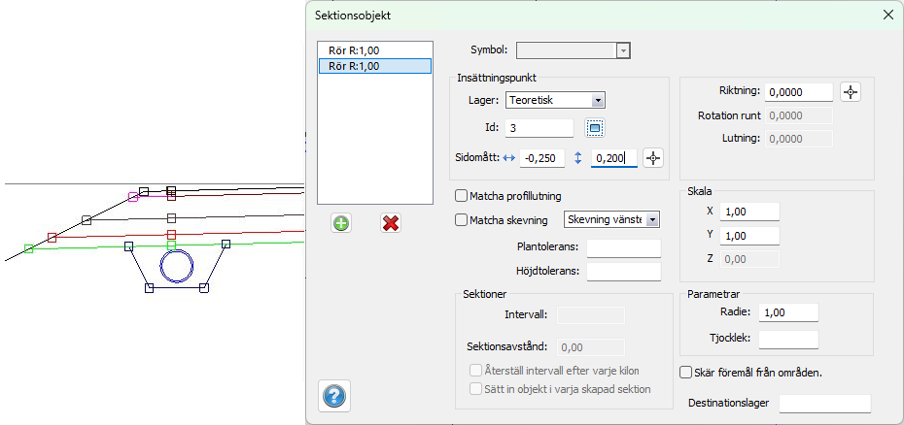Click the green add object button
Viewport: 904px width, 425px height.
(341, 223)
